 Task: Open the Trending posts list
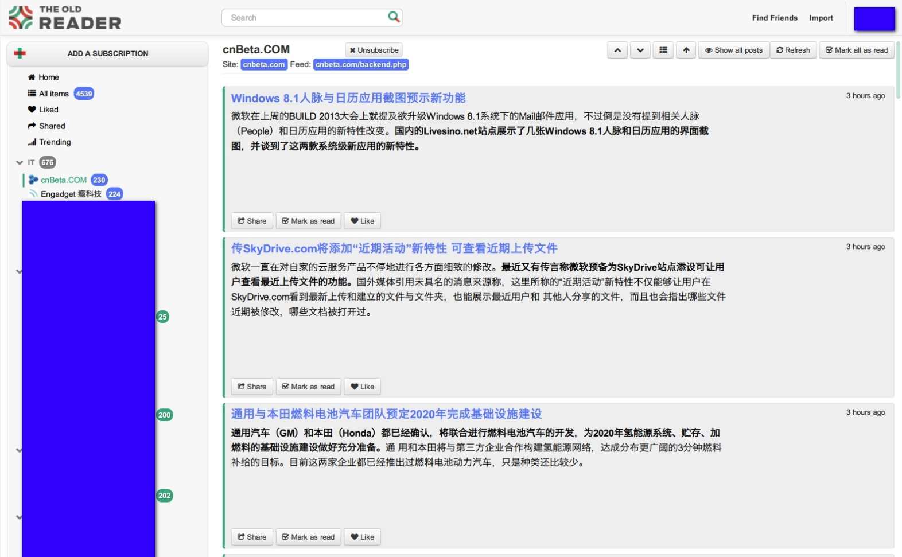click(49, 142)
